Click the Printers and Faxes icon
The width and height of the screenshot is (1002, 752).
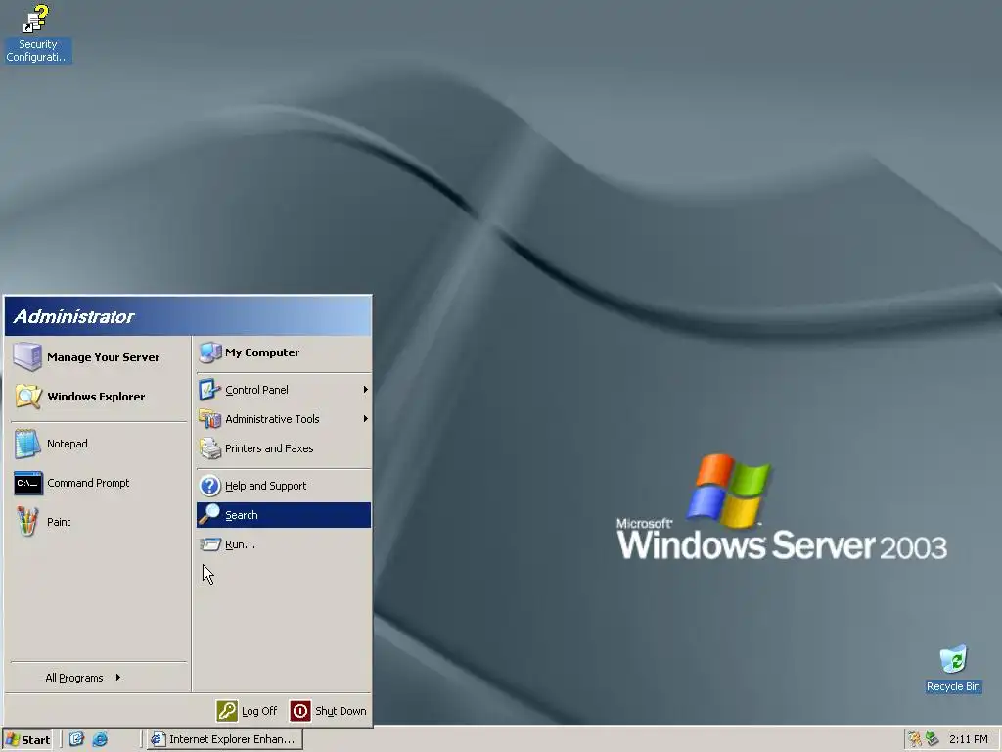coord(209,448)
